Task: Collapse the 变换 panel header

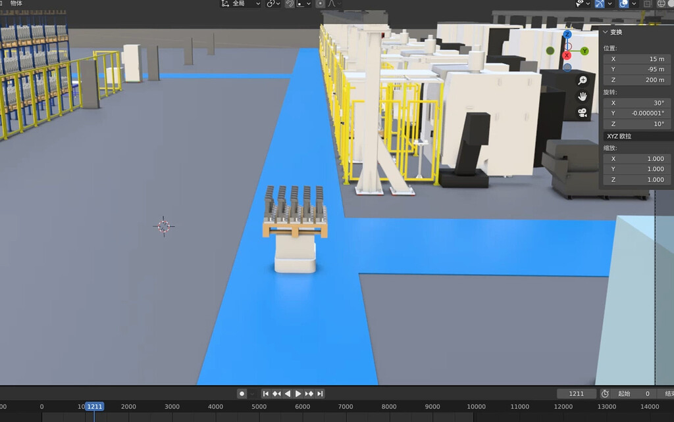Action: pos(613,32)
